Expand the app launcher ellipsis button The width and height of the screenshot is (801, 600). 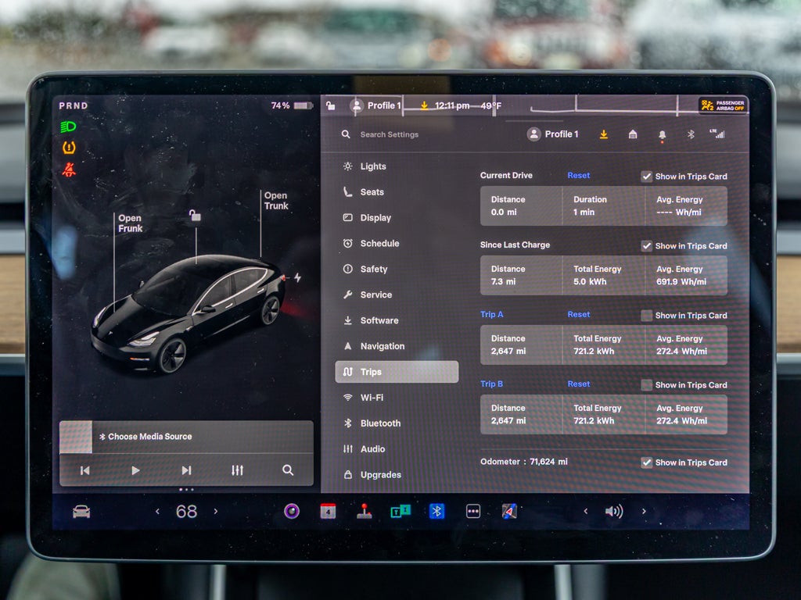point(472,512)
